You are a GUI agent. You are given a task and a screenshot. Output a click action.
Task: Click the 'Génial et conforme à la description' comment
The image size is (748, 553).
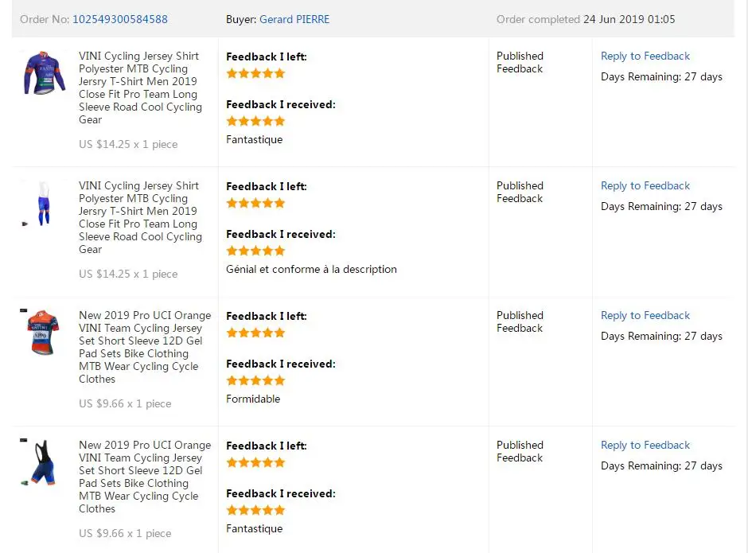[x=311, y=270]
